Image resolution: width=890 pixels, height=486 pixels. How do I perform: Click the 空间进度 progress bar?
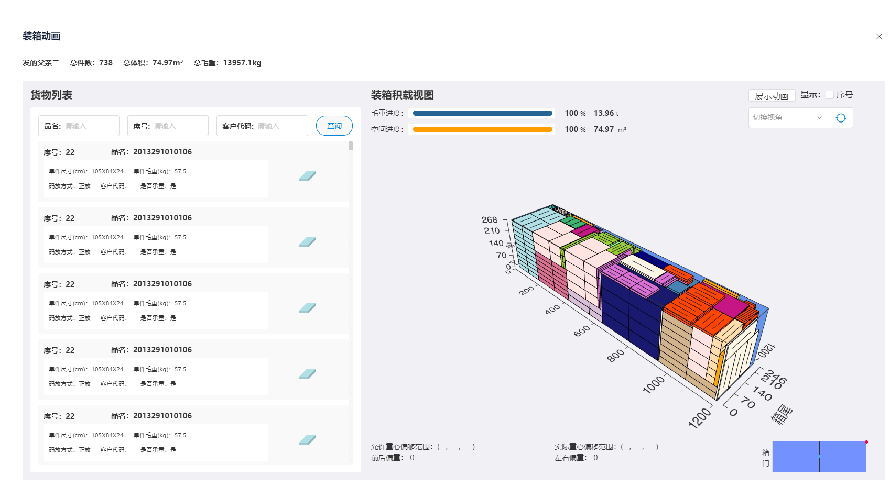click(x=483, y=129)
